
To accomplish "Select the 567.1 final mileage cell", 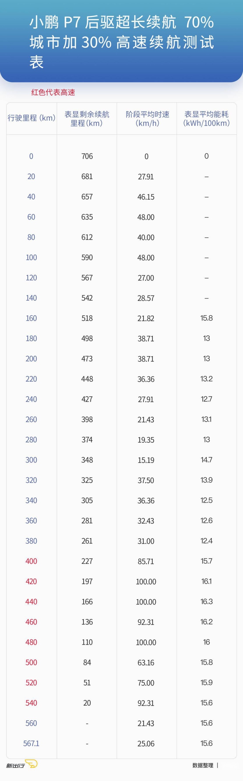I will tap(31, 743).
